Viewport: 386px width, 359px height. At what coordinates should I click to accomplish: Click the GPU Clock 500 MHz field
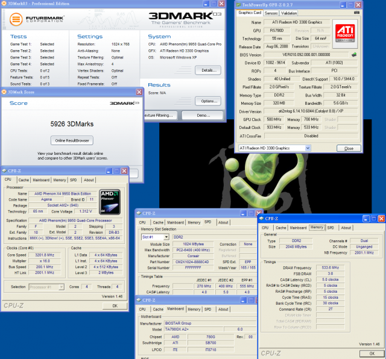(274, 119)
